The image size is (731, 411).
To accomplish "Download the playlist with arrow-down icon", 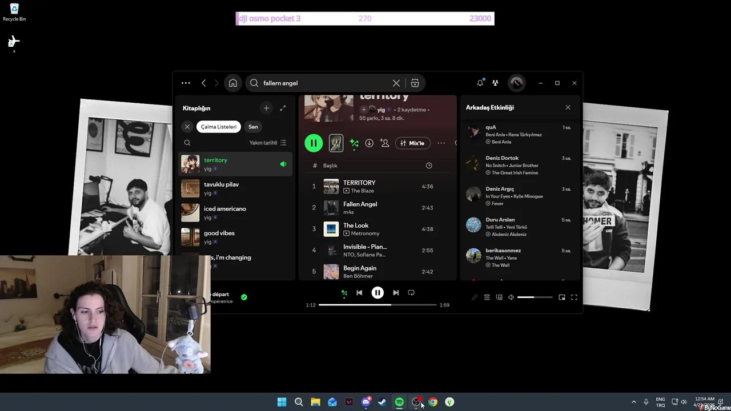I will (x=369, y=143).
